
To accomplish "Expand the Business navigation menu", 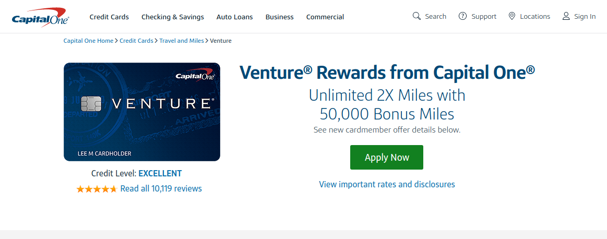I will (x=280, y=17).
